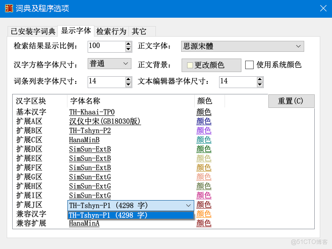This screenshot has height=249, width=332.
Task: Click the 检索结果显示比例 input field
Action: 107,46
